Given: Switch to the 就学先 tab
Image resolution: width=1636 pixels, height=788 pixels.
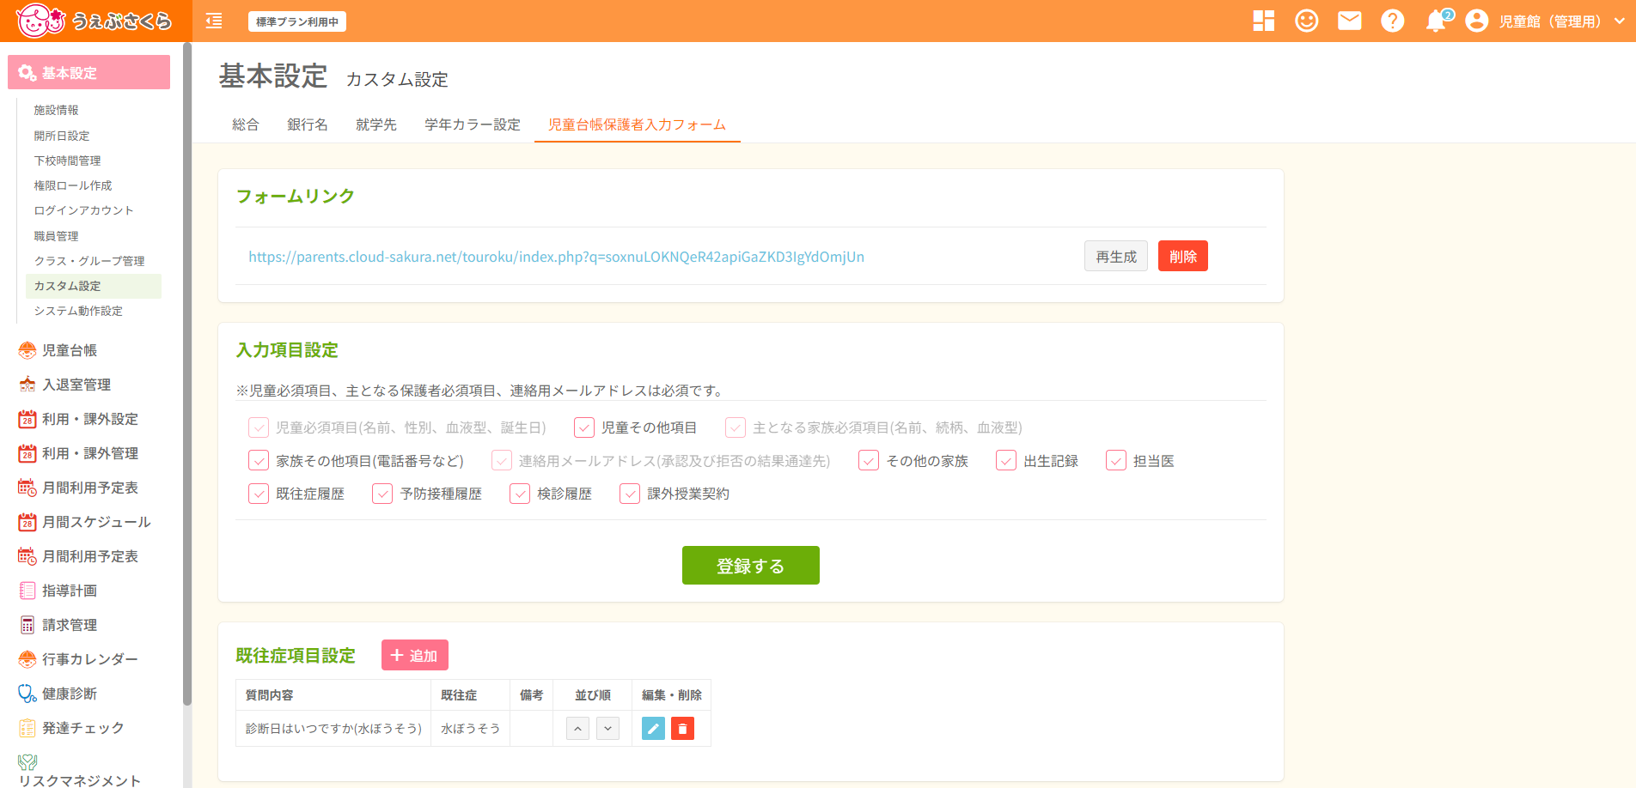Looking at the screenshot, I should click(376, 124).
